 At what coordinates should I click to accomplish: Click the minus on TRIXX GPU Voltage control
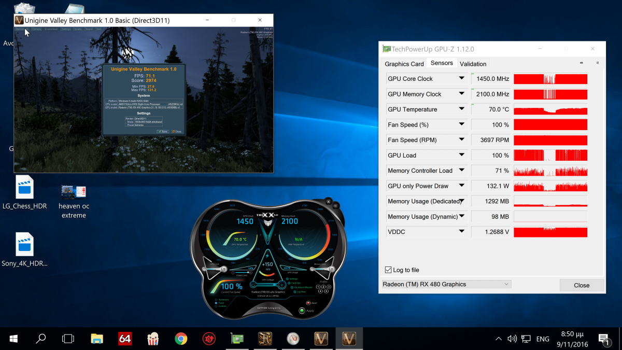coord(253,285)
